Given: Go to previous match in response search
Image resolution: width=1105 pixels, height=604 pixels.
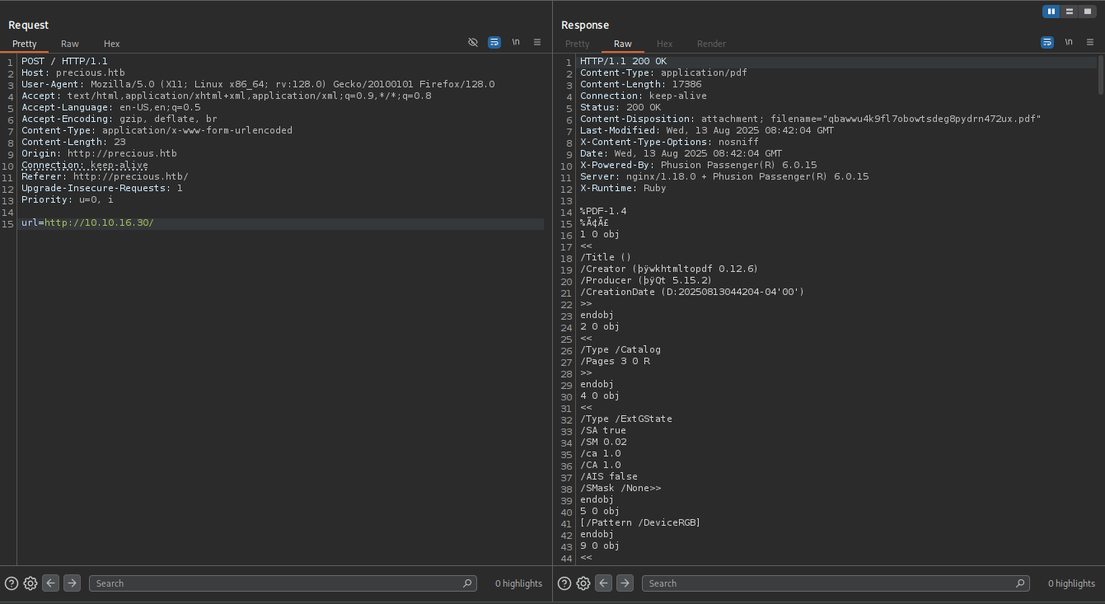Looking at the screenshot, I should (x=604, y=583).
